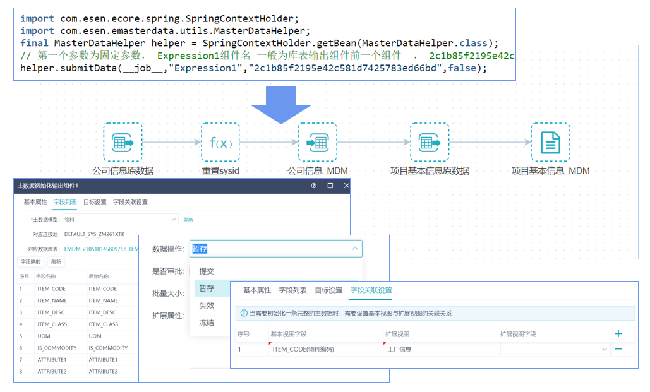Select the 项目基本信息_MDM document node
This screenshot has height=392, width=650.
(x=550, y=143)
